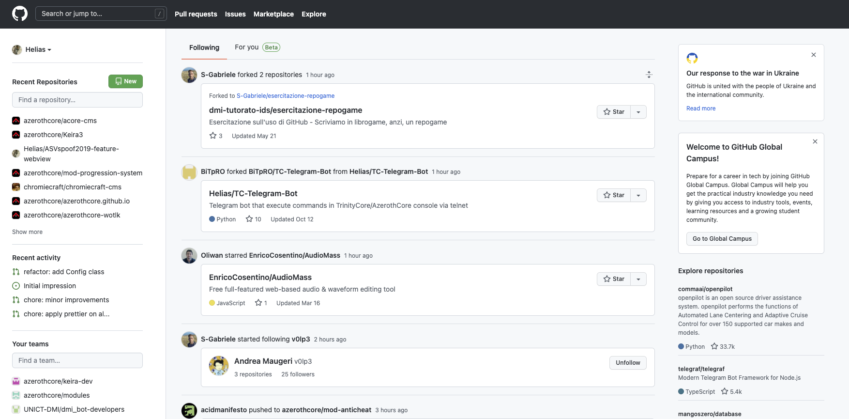Click chromiecraft/chromiecraft-cms repository icon
Screen dimensions: 849x419
16,187
